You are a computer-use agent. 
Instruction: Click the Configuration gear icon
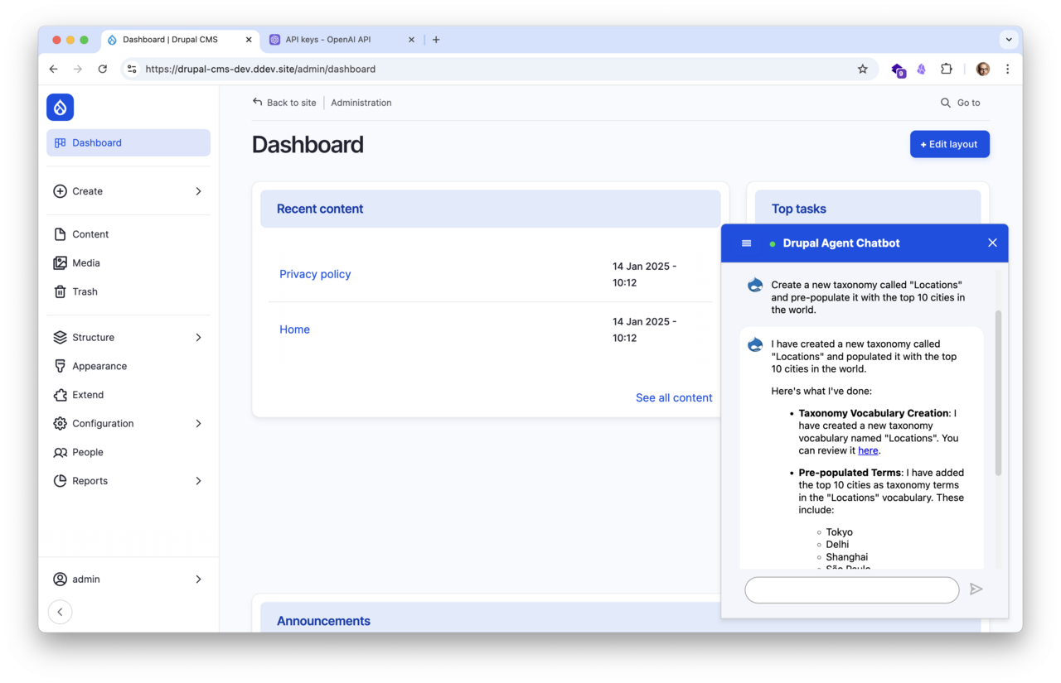[60, 424]
